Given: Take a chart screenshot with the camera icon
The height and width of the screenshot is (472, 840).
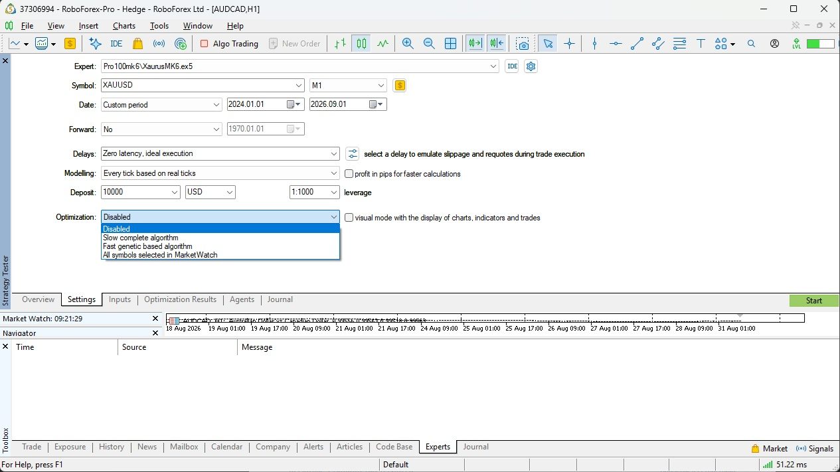Looking at the screenshot, I should point(523,44).
